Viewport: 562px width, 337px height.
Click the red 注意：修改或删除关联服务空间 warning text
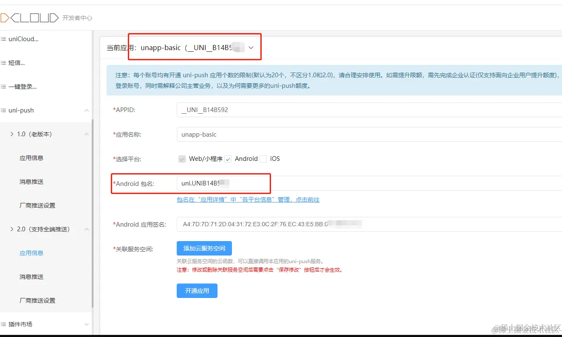pos(260,270)
